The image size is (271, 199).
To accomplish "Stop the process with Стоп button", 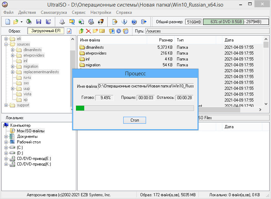I will [134, 120].
